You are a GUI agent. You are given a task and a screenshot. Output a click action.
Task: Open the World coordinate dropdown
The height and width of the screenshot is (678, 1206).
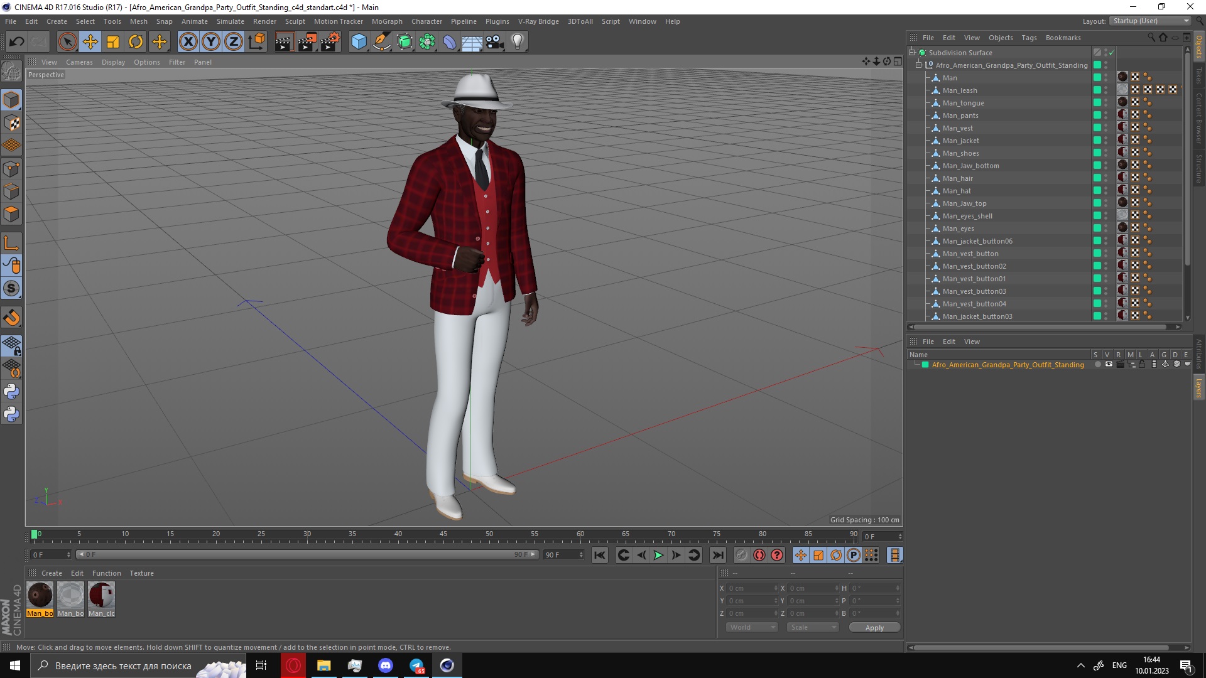pos(752,627)
